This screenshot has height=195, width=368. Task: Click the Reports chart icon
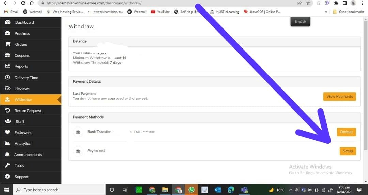[7, 66]
